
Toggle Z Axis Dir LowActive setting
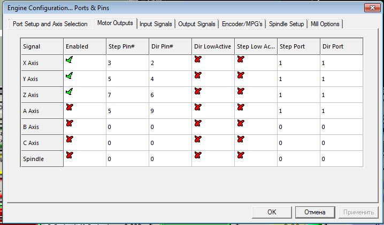[197, 92]
